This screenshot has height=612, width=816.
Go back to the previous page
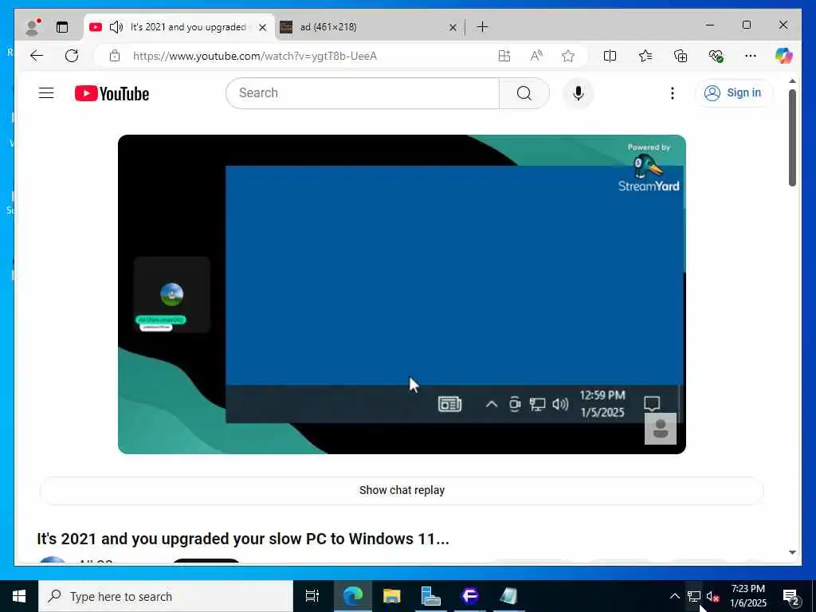37,56
